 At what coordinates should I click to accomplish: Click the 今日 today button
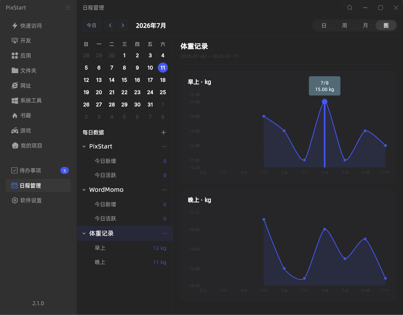pos(92,26)
